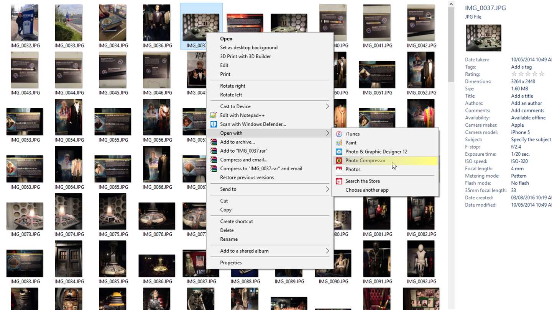This screenshot has width=552, height=310.
Task: Select thumbnail IMG_0054.JPG
Action: [x=69, y=117]
